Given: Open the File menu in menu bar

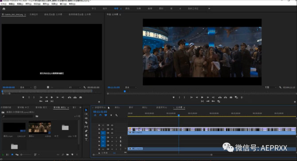Looking at the screenshot, I should pyautogui.click(x=4, y=4).
